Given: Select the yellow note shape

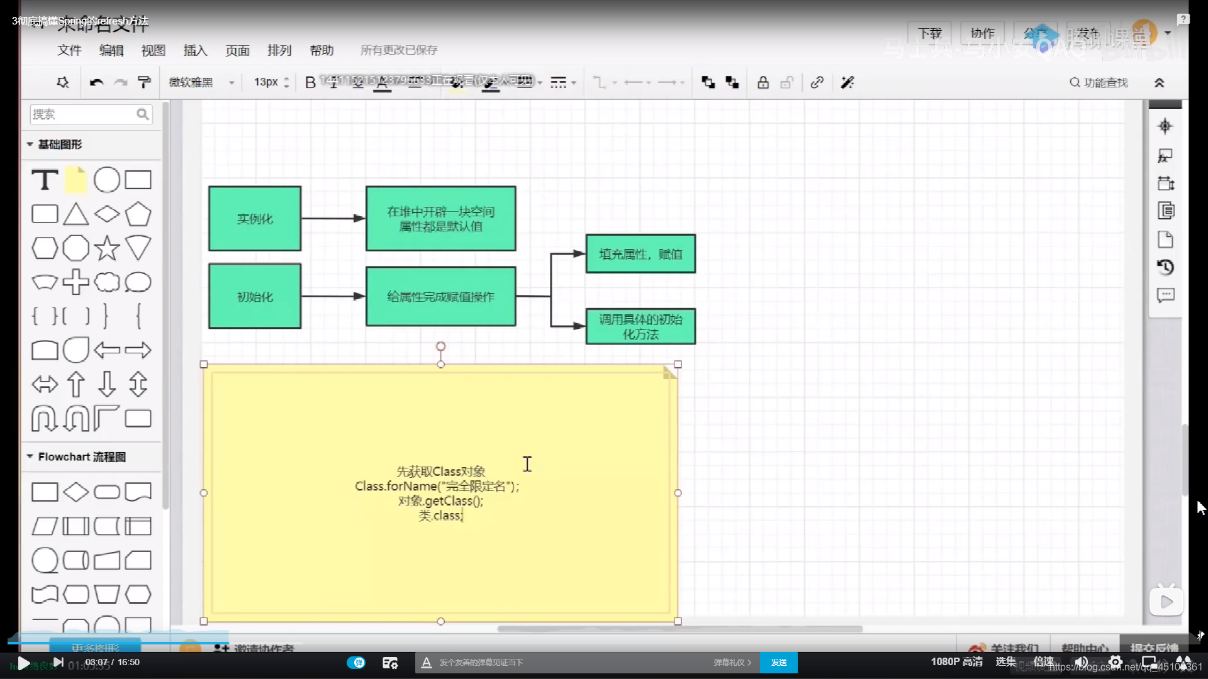Looking at the screenshot, I should [75, 180].
